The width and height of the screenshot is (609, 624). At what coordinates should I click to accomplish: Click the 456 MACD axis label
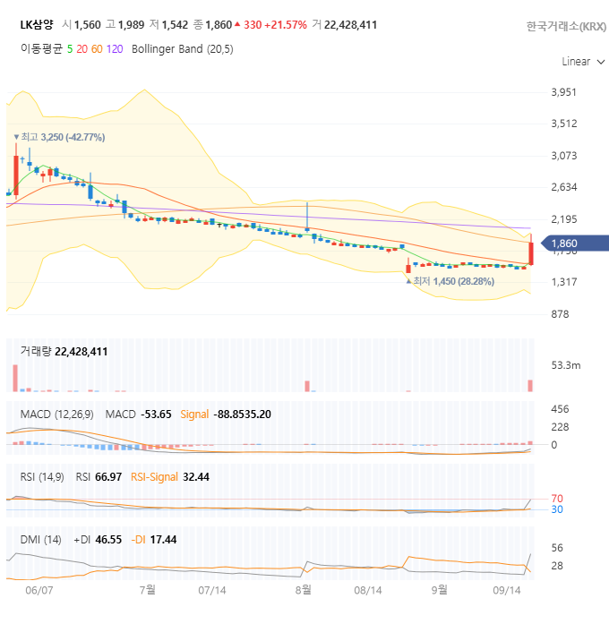(560, 409)
